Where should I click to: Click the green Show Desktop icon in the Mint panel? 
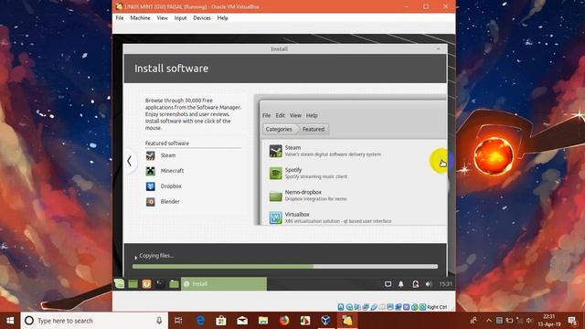pos(133,284)
